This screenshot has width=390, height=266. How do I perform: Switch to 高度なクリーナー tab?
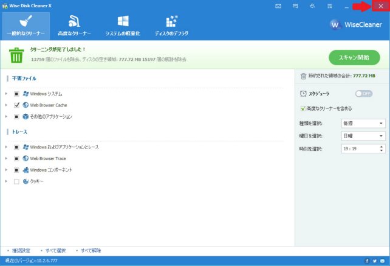(74, 26)
